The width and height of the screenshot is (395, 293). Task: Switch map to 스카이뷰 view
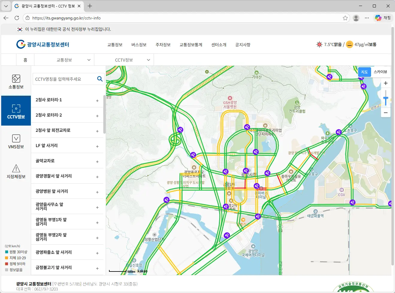380,72
